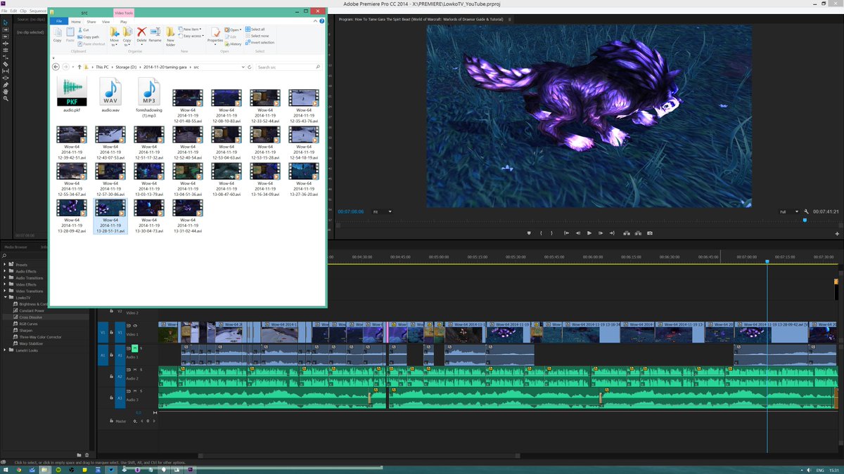Screen dimensions: 844x474
Task: Click Copy path in Explorer ribbon
Action: [x=88, y=37]
